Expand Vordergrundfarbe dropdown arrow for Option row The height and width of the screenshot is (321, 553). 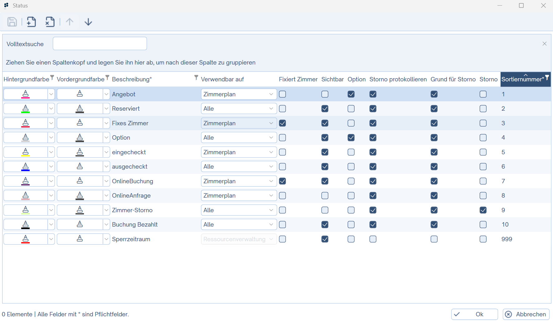(106, 138)
